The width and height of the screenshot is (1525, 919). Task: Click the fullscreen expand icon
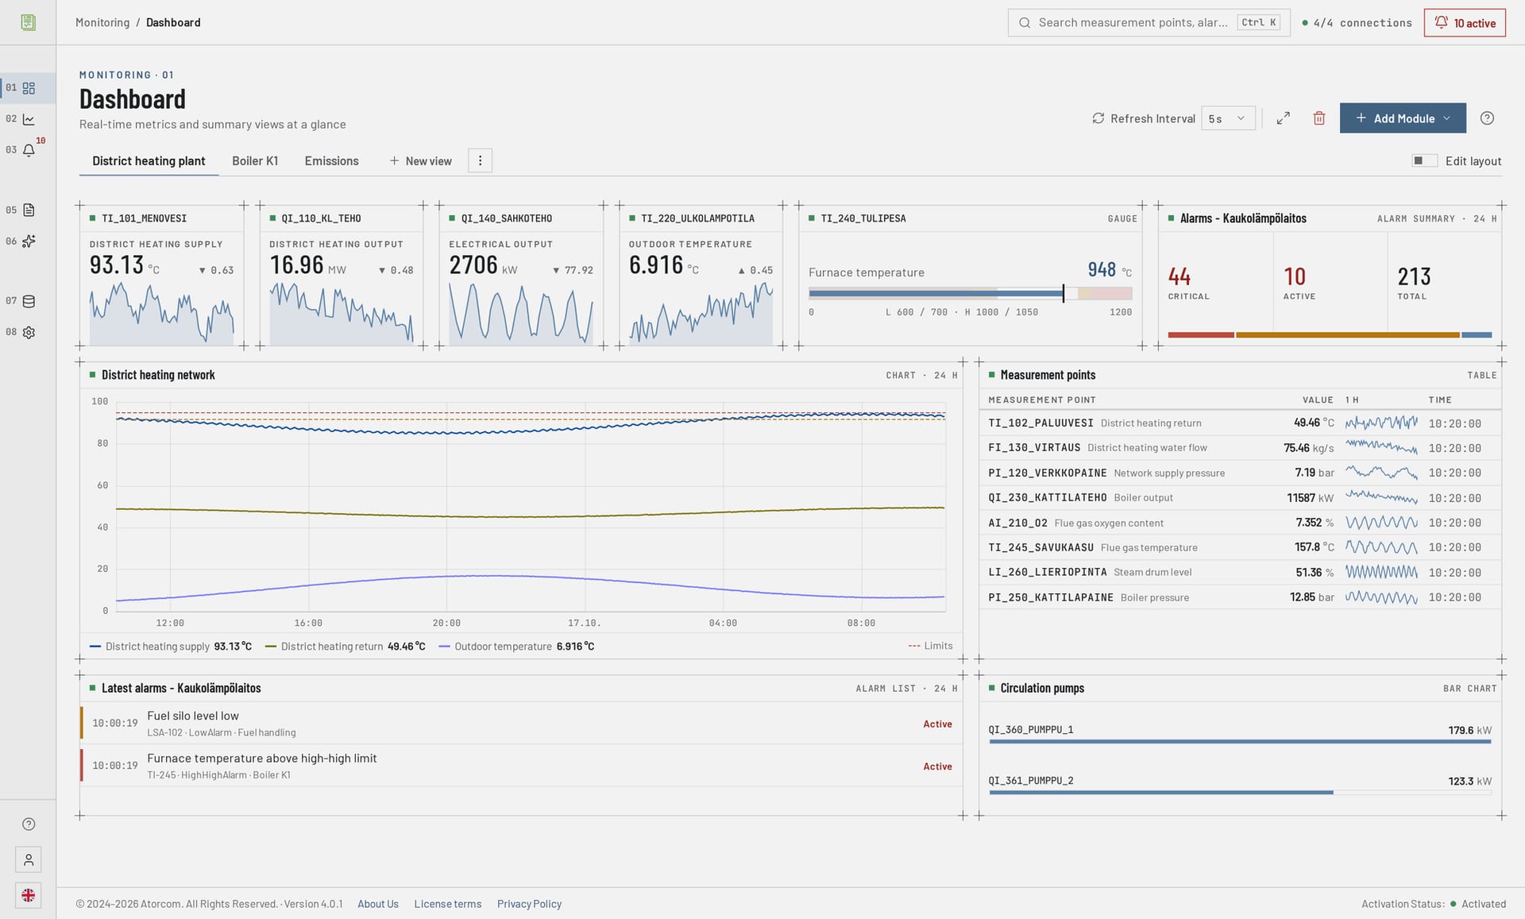pos(1284,118)
